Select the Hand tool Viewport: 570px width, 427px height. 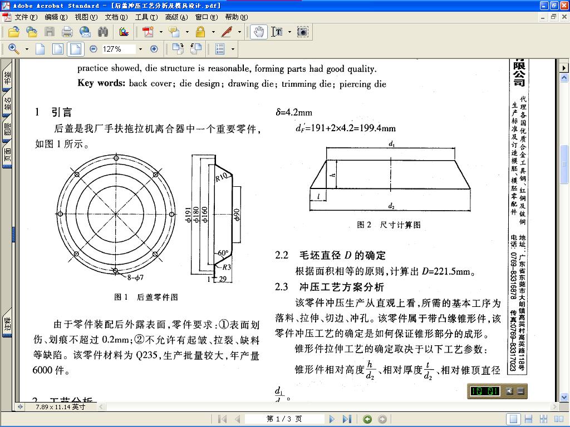258,32
